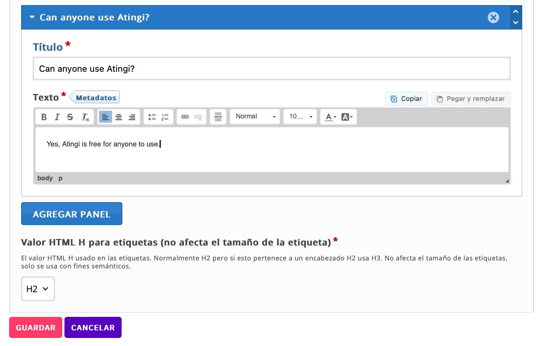Screen dimensions: 539x346
Task: Align text right
Action: click(x=132, y=117)
